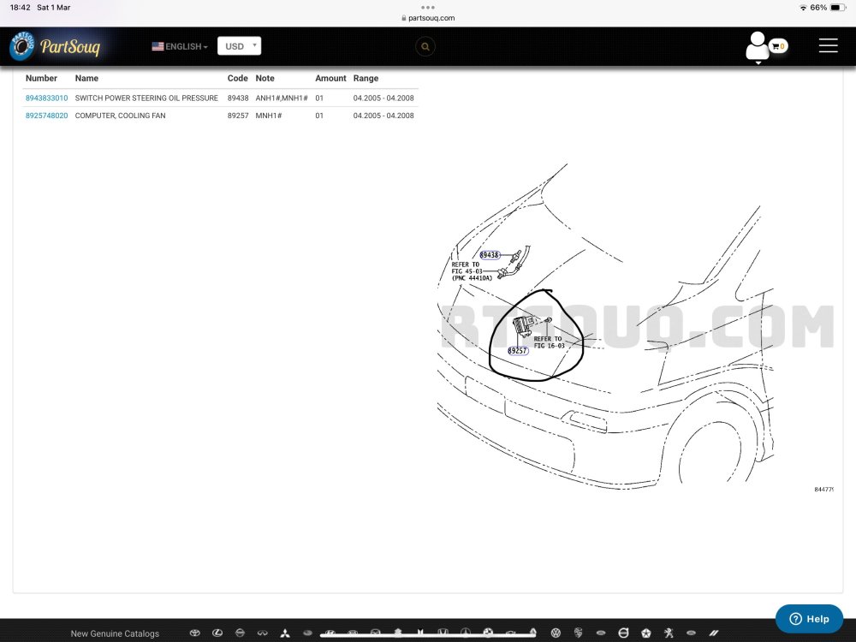Open part number 8925748020 link
Viewport: 856px width, 642px height.
point(47,116)
